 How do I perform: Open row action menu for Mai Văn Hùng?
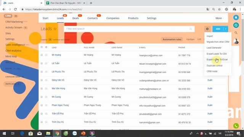46,89
